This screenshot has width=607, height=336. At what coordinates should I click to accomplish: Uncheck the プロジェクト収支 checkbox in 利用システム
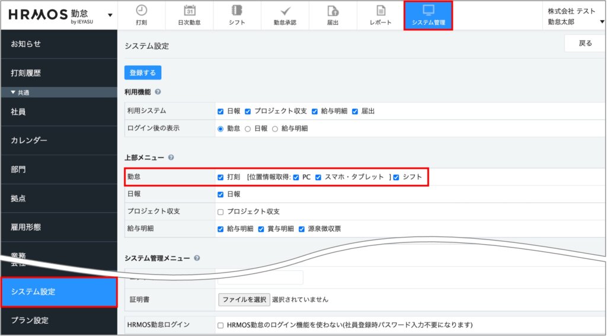pyautogui.click(x=248, y=111)
